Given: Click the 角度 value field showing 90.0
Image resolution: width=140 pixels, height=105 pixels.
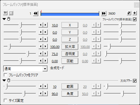Looking at the screenshot, I should pyautogui.click(x=55, y=94).
